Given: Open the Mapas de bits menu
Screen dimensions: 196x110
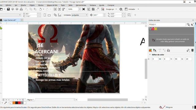Looking at the screenshot, I should coord(52,5).
